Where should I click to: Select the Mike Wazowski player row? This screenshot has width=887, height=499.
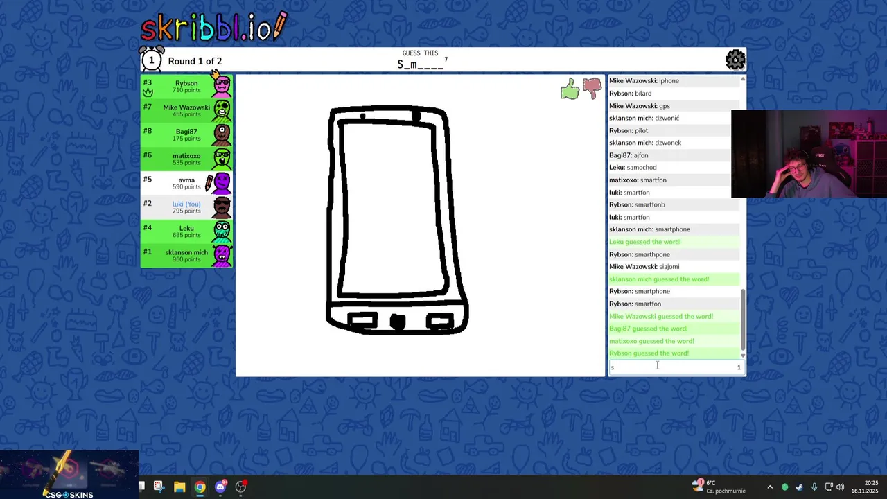(186, 110)
